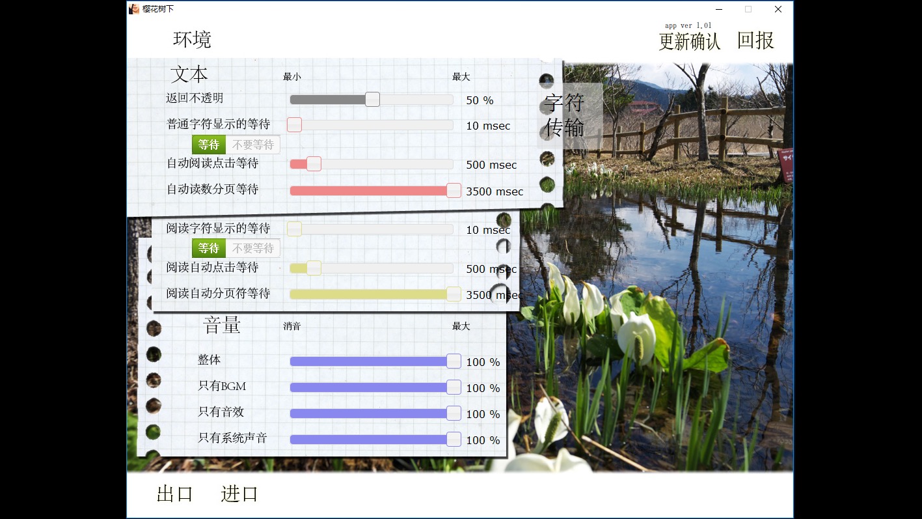Viewport: 922px width, 519px height.
Task: Click the 只有系统声音 volume slider handle
Action: 453,439
